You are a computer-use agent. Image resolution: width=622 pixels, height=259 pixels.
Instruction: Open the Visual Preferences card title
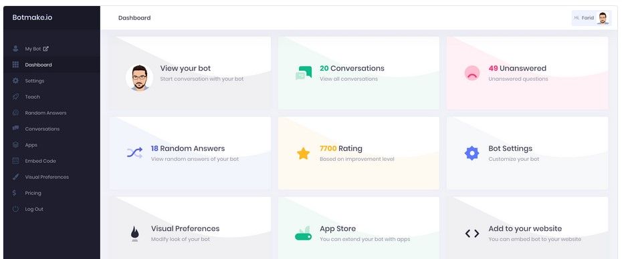point(185,228)
